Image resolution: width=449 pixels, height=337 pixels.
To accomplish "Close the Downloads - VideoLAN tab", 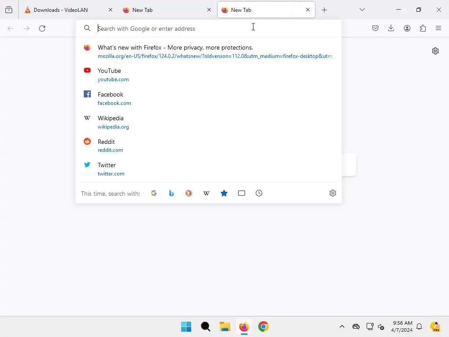I will [110, 10].
